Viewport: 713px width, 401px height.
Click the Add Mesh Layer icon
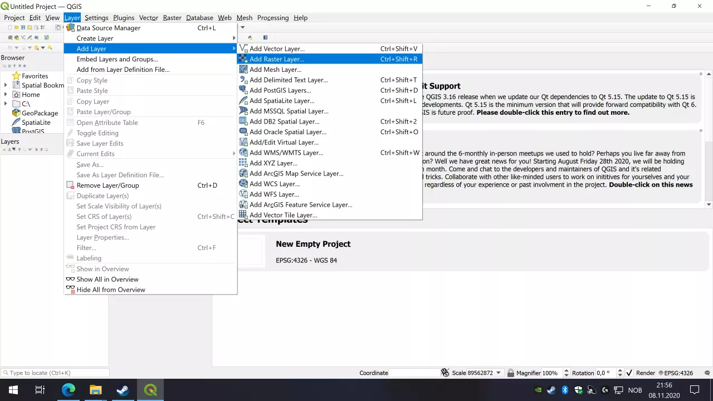pos(243,70)
